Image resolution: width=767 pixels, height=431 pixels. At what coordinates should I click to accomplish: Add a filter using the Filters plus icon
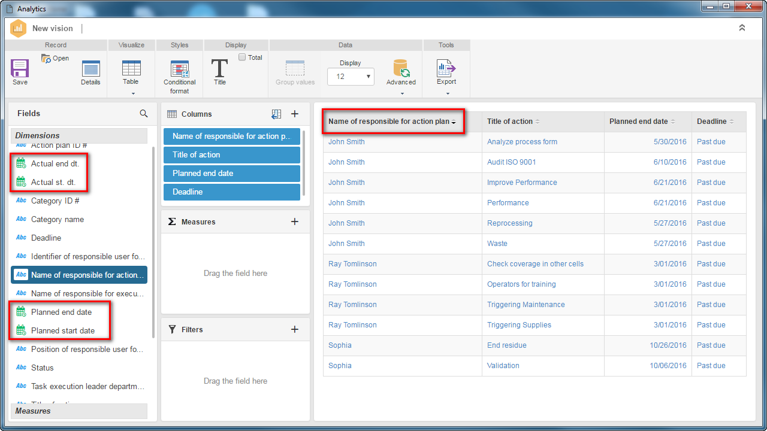tap(295, 329)
